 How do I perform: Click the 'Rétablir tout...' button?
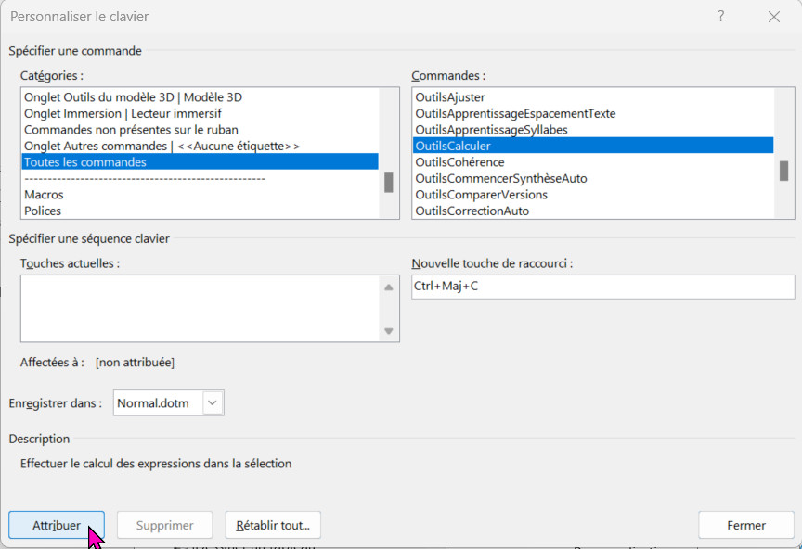point(273,525)
